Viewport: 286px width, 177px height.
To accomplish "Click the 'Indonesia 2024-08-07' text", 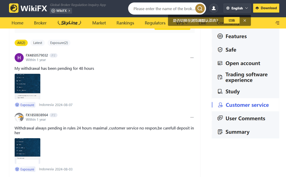I will tap(56, 105).
